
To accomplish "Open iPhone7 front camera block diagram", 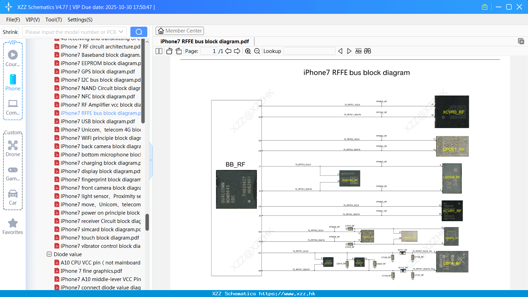I will click(97, 188).
